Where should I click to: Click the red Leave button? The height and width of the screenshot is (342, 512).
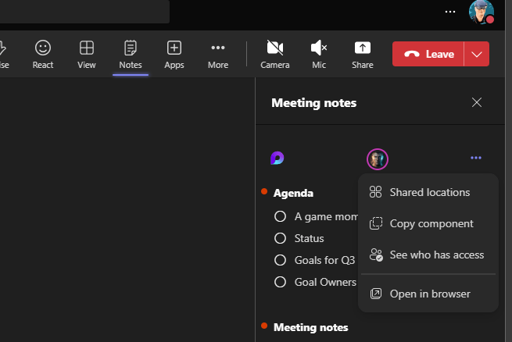(x=429, y=54)
